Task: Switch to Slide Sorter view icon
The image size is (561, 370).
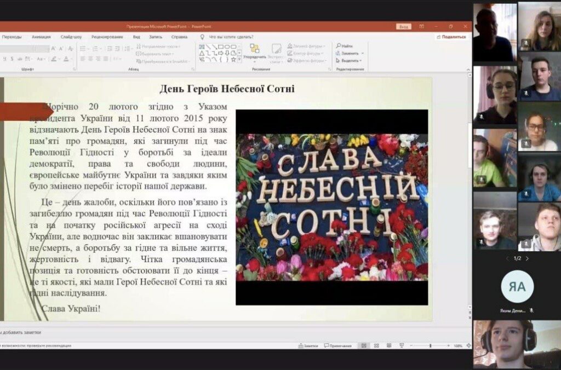Action: [x=375, y=346]
